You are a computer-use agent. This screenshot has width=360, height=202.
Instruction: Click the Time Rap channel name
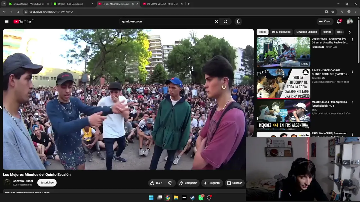316,78
